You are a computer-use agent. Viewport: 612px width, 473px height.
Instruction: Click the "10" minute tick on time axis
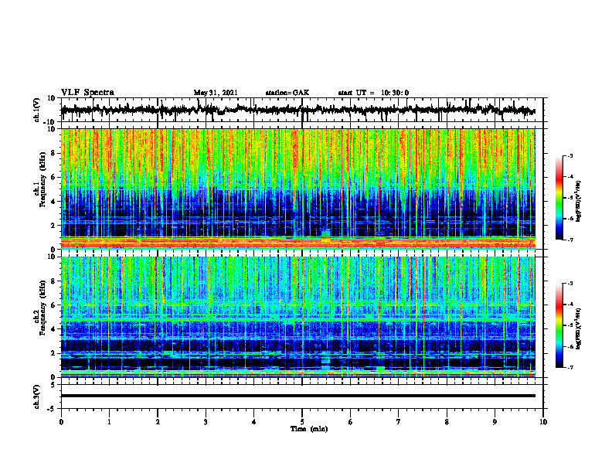click(x=543, y=422)
